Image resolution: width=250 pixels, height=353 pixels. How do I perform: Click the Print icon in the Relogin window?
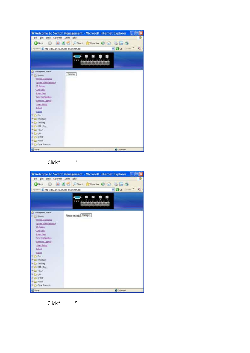pyautogui.click(x=116, y=184)
